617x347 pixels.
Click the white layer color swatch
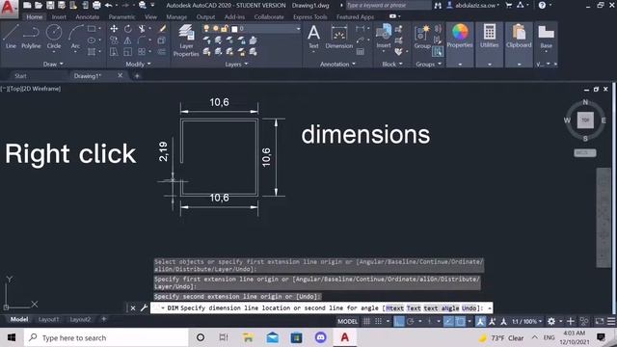pyautogui.click(x=234, y=29)
